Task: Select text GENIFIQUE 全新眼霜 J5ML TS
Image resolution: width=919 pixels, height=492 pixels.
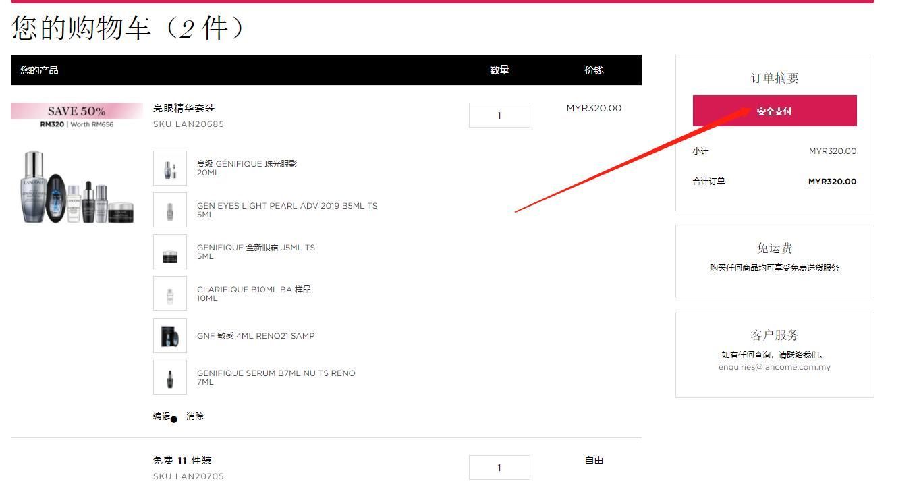Action: [x=256, y=248]
